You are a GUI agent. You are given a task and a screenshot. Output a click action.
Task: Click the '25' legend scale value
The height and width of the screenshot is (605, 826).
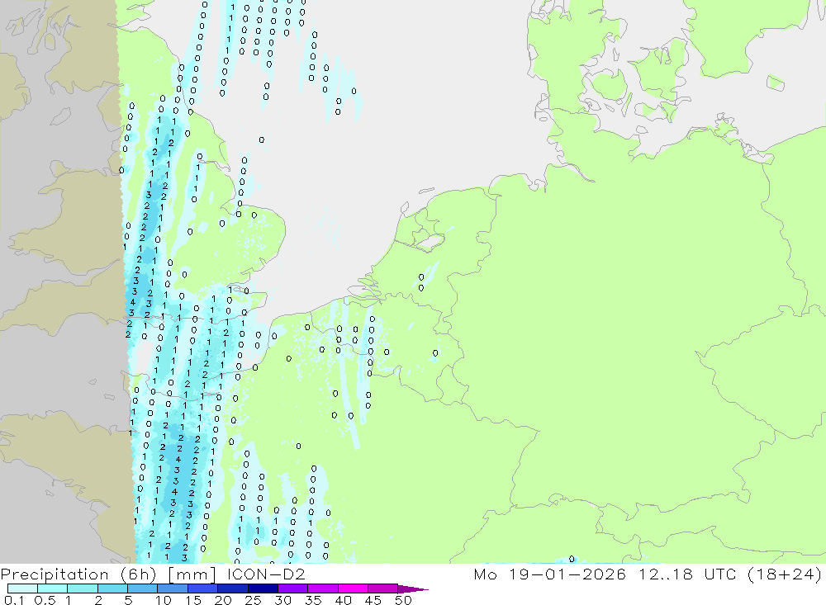coord(254,600)
